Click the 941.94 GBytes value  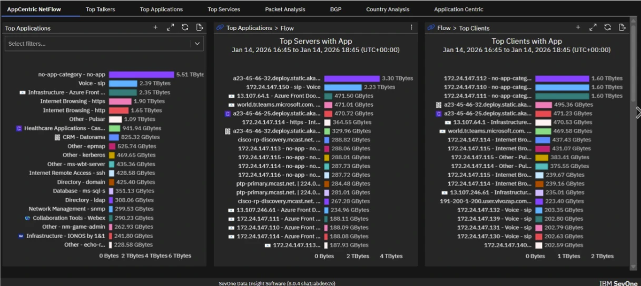142,128
